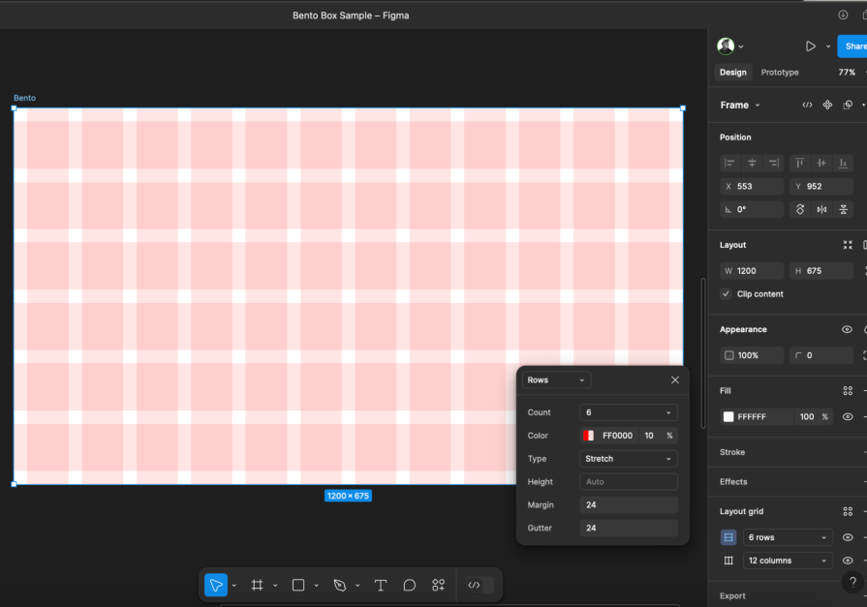Click the Gutter input field
Viewport: 867px width, 607px height.
tap(628, 528)
